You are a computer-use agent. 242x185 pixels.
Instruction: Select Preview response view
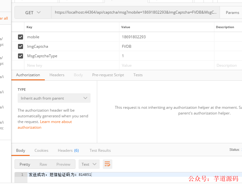coord(63,164)
